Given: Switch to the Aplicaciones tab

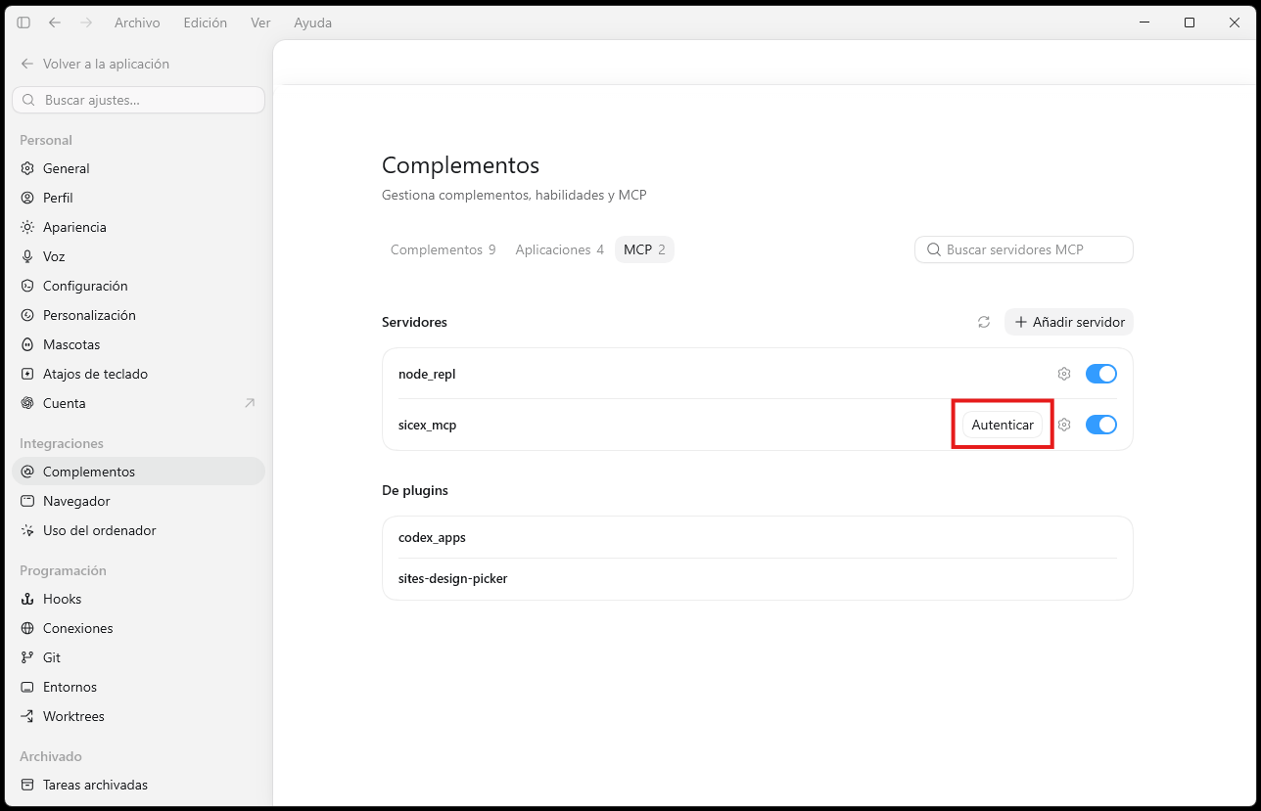Looking at the screenshot, I should point(560,249).
